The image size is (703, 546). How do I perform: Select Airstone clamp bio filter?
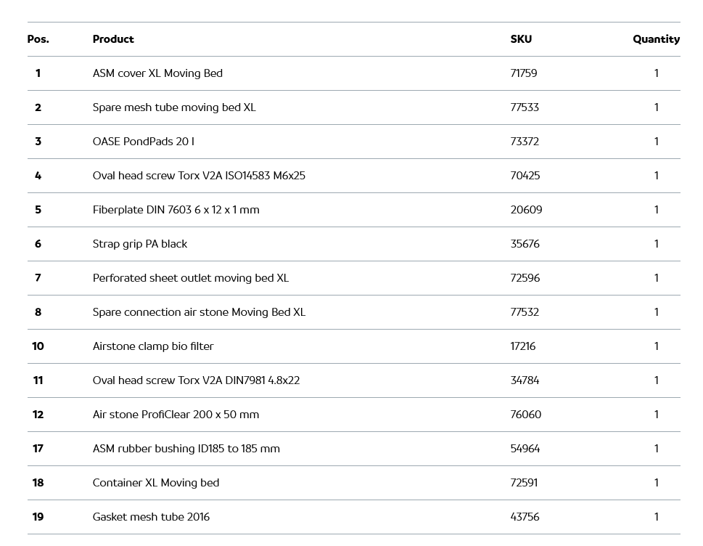coord(153,346)
